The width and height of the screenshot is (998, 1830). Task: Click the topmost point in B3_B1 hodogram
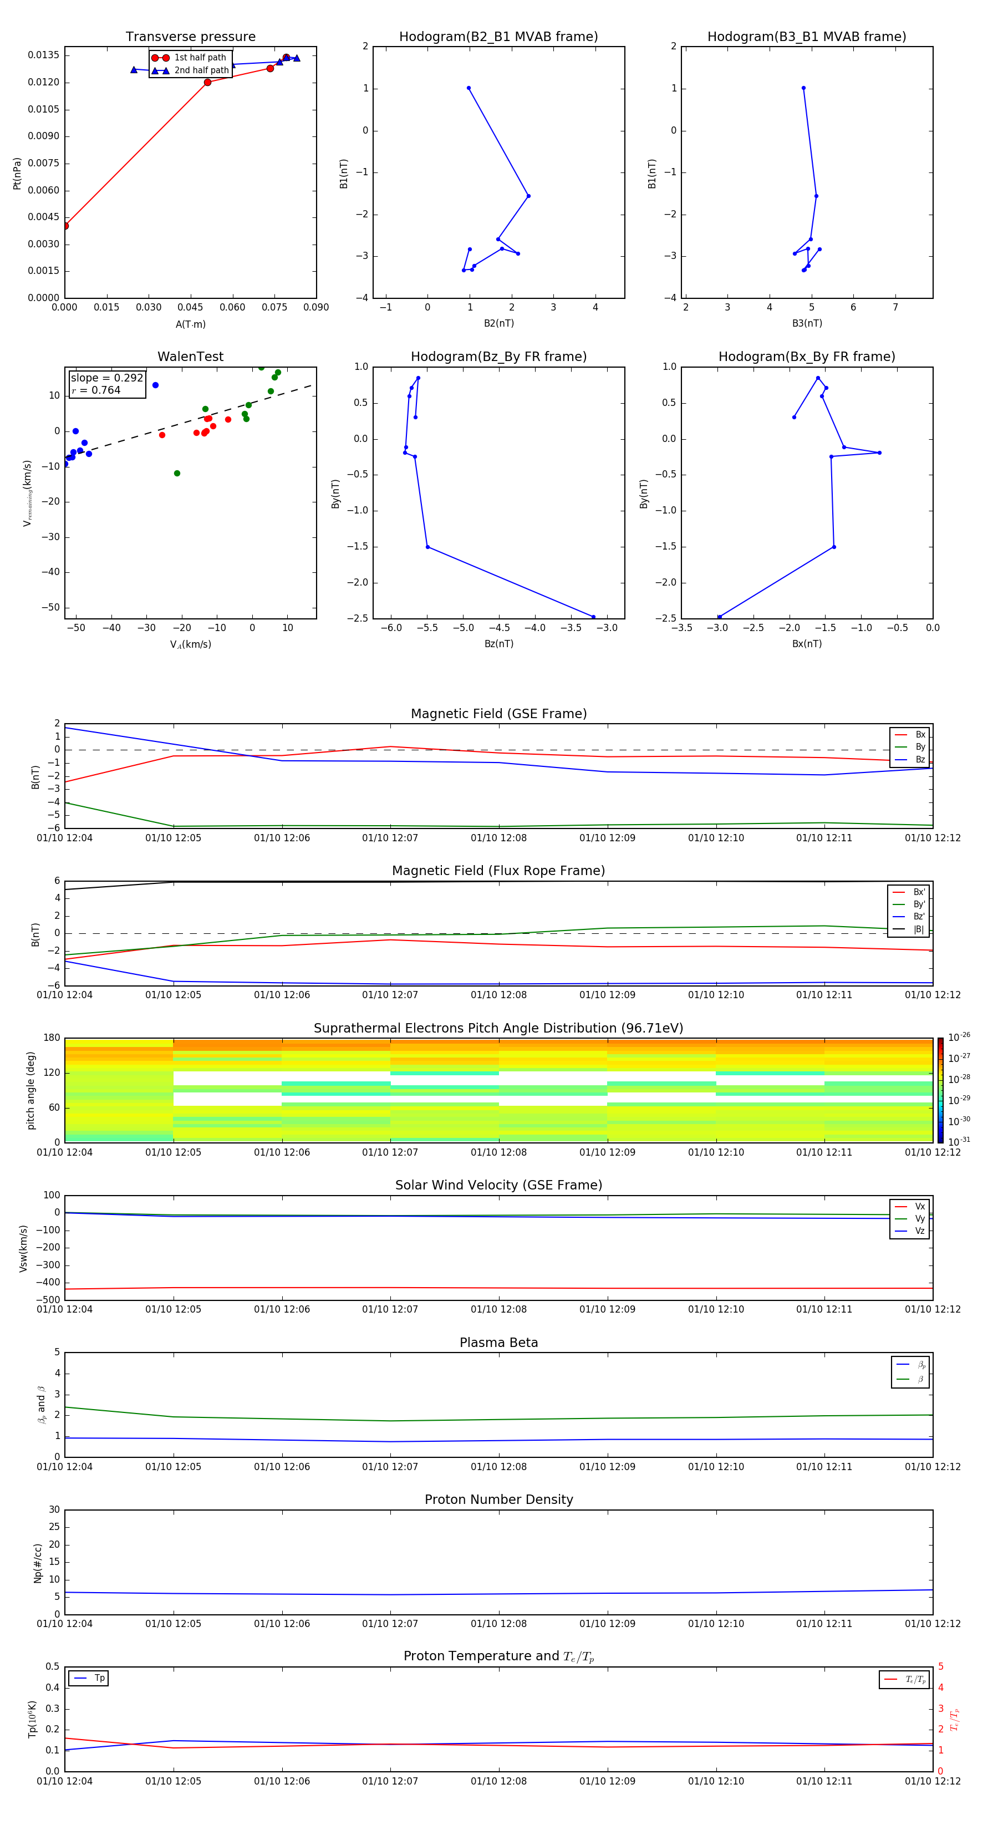[803, 88]
